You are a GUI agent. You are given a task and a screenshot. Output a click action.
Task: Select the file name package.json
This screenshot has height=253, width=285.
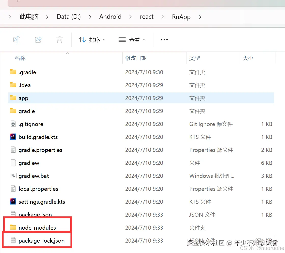[x=35, y=215]
